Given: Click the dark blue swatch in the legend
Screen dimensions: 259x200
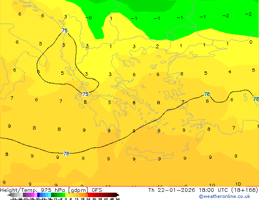Looking at the screenshot, I should (x=38, y=195).
